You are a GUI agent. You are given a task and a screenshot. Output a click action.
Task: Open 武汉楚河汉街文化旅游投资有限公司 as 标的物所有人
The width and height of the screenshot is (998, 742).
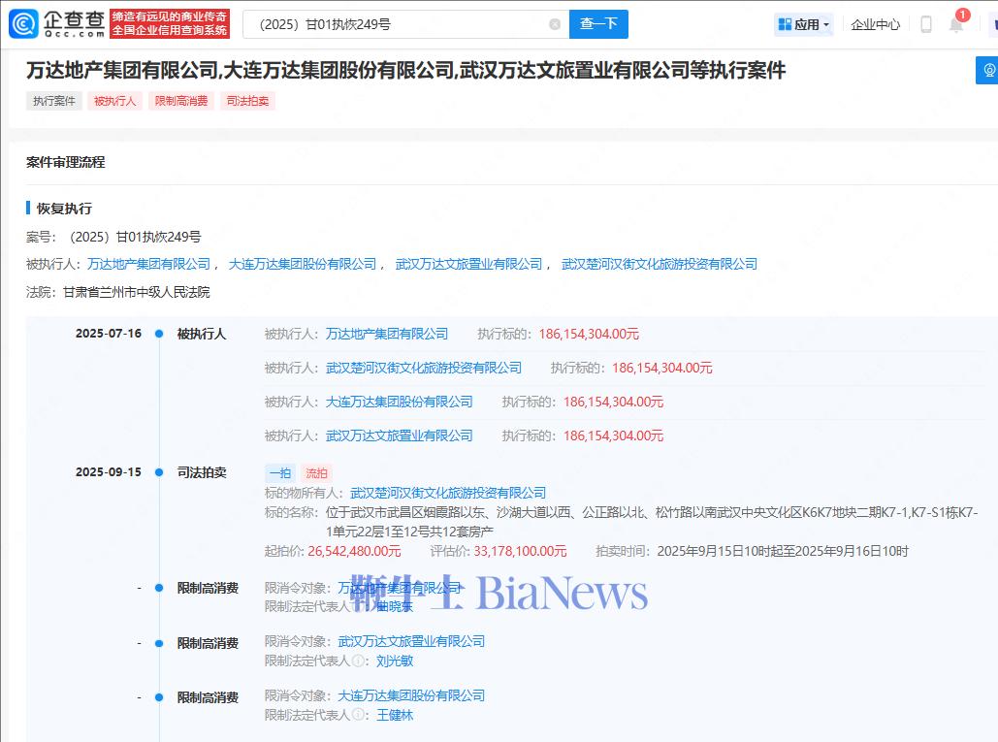point(447,493)
